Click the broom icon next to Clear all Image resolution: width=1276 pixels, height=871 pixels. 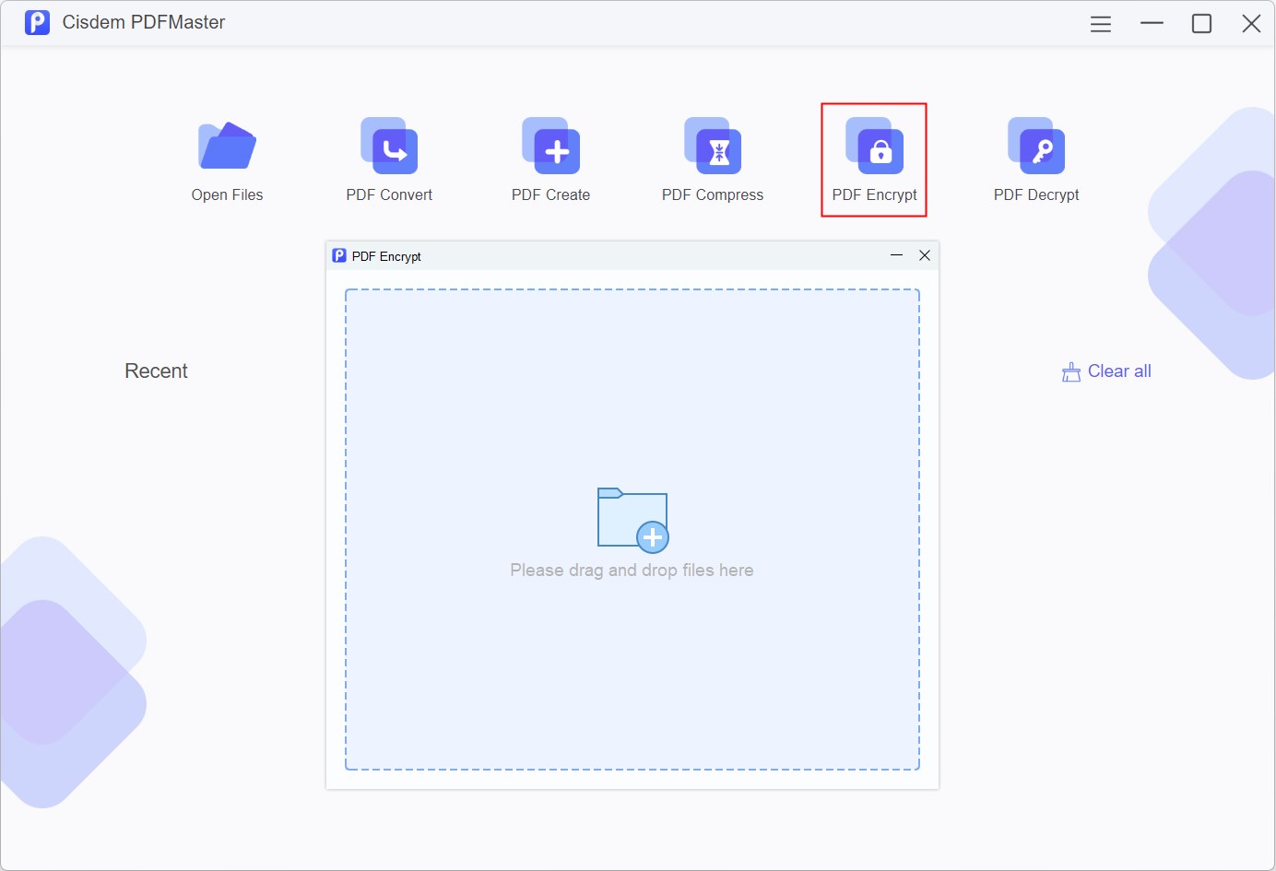click(1070, 371)
